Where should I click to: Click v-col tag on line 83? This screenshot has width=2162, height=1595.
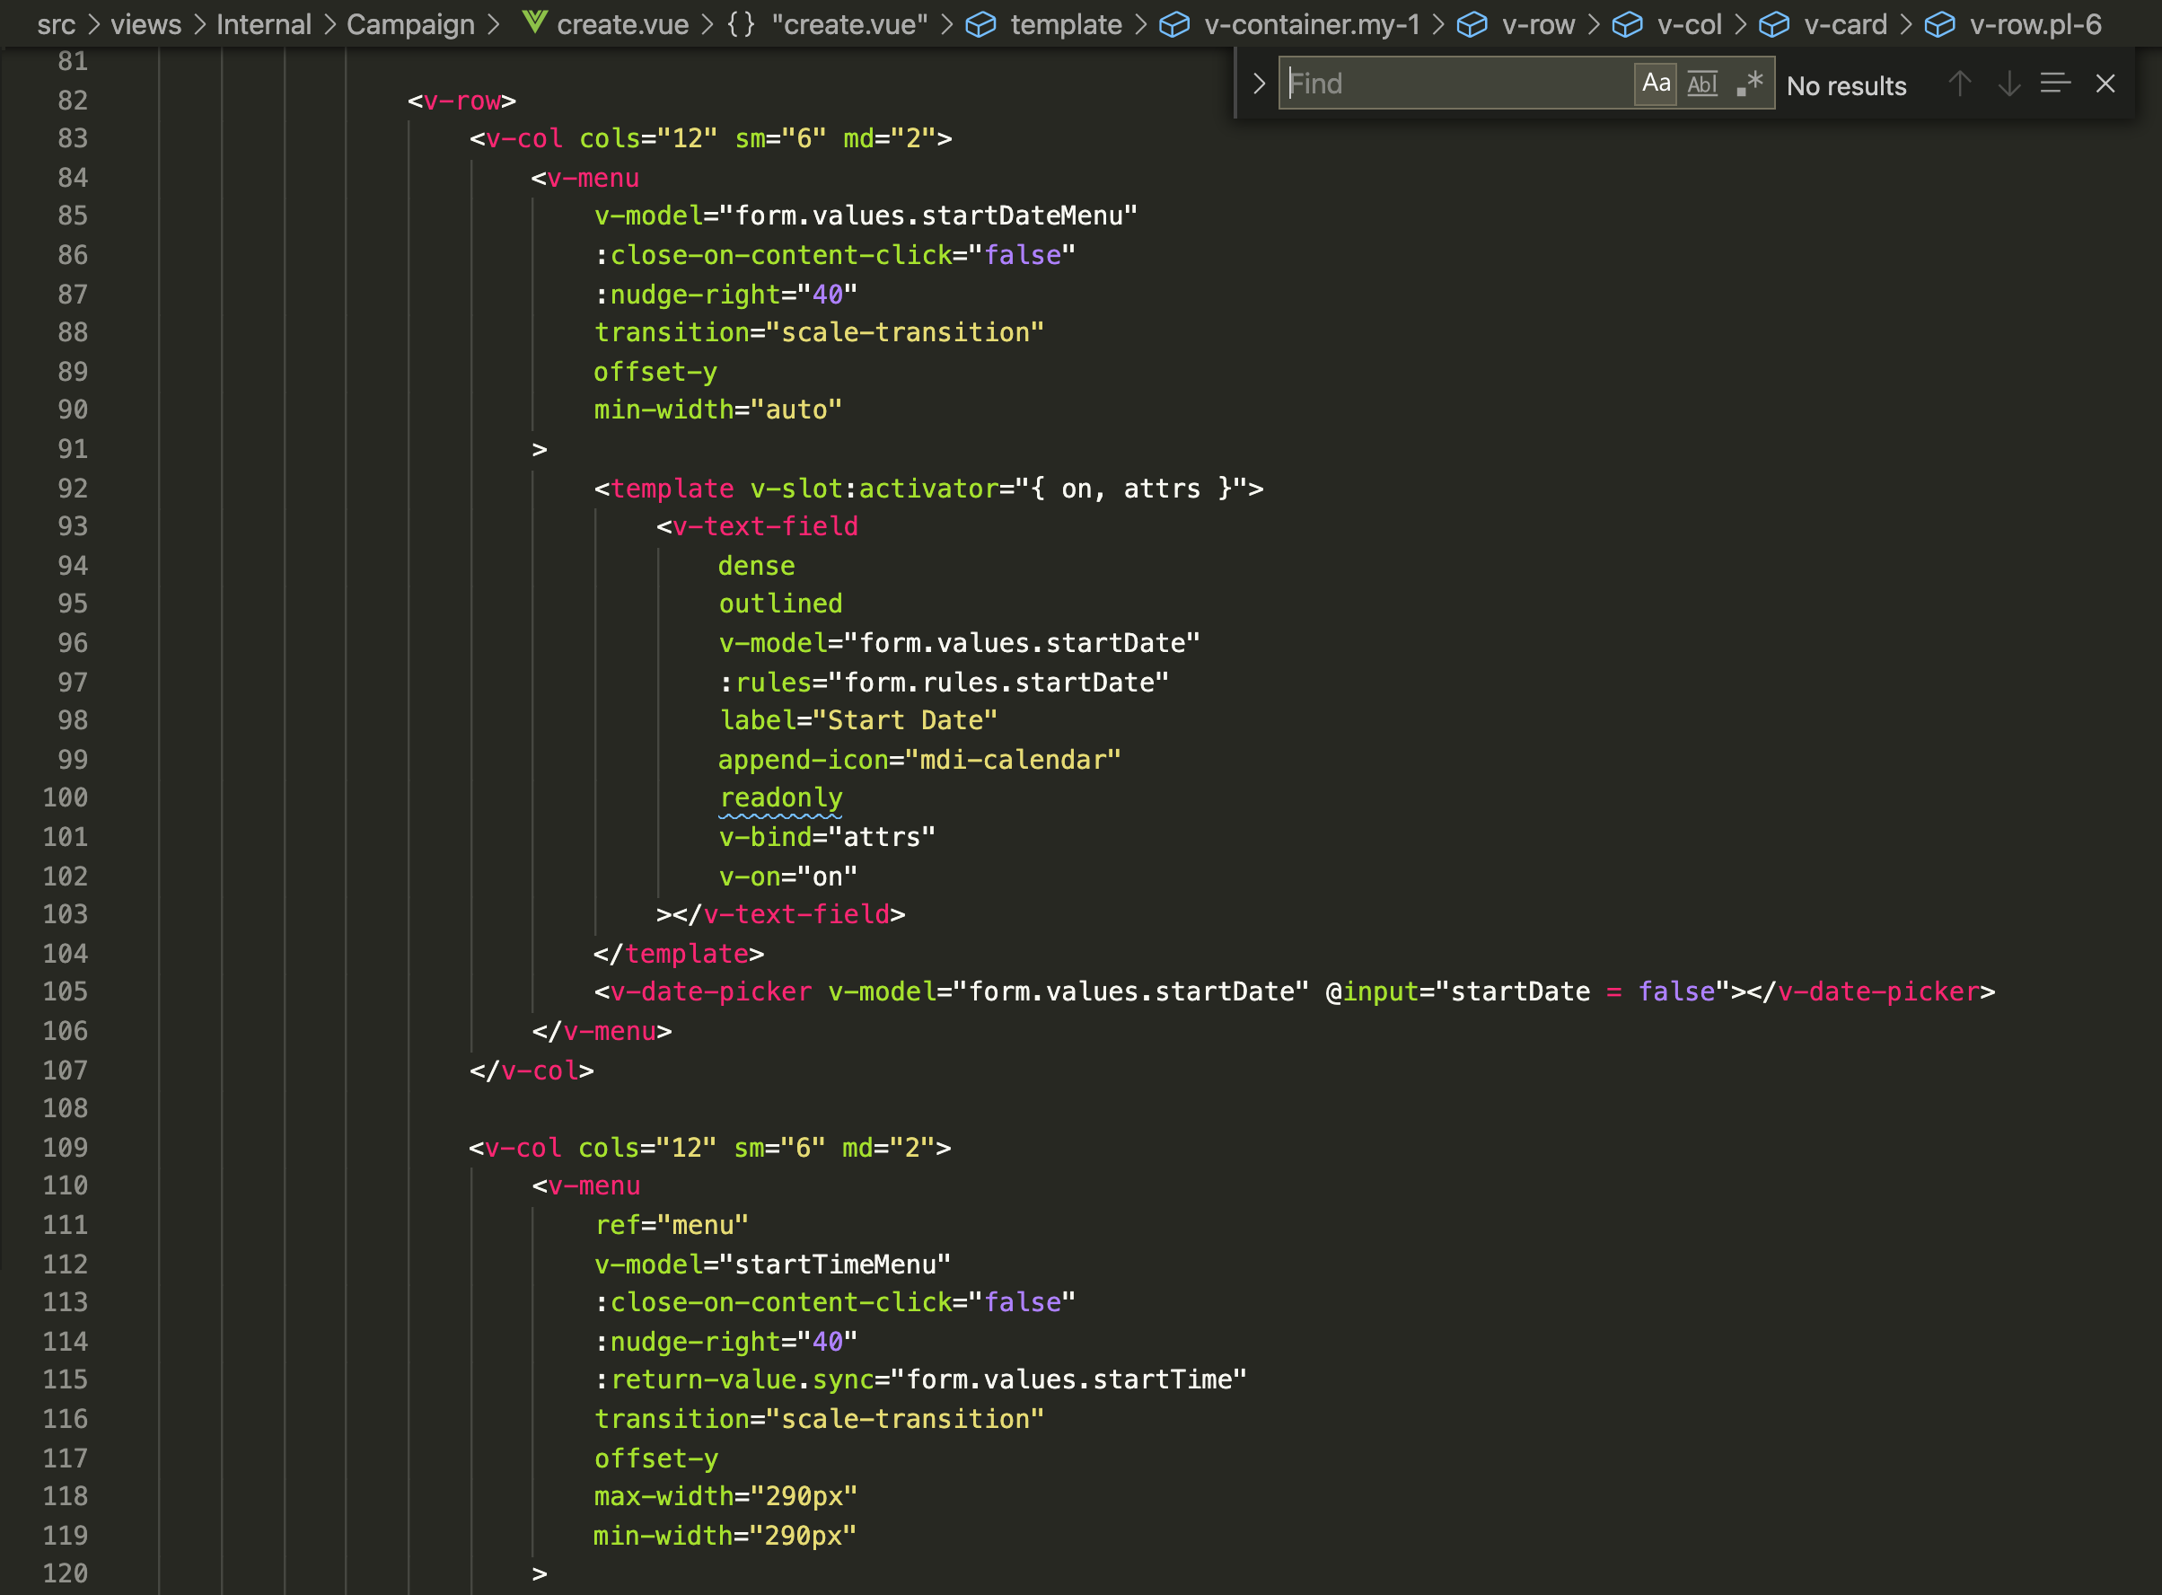tap(710, 138)
